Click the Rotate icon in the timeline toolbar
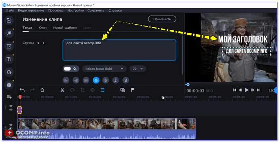The width and height of the screenshot is (279, 142). (72, 90)
